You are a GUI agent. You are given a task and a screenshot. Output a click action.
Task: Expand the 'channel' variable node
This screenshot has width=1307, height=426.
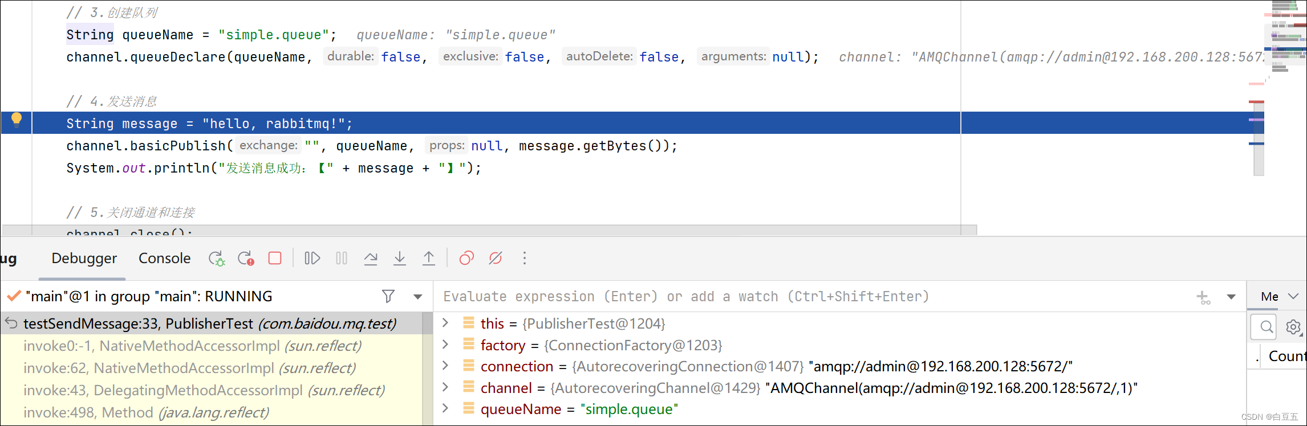pyautogui.click(x=445, y=387)
